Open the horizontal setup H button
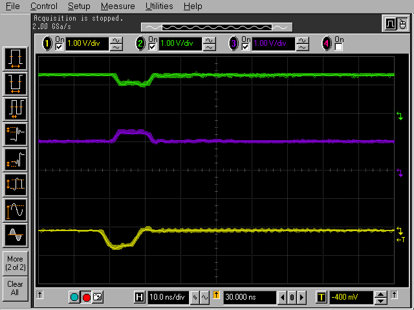 (139, 297)
